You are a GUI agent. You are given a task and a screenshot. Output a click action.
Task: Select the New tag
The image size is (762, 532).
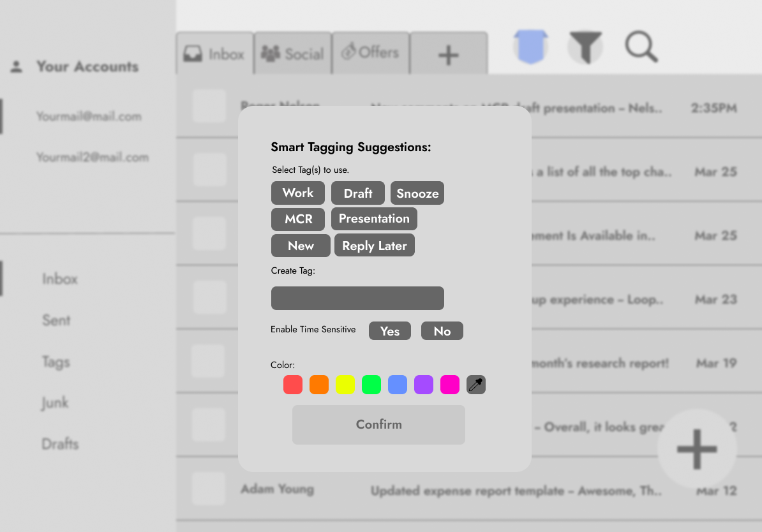coord(301,246)
